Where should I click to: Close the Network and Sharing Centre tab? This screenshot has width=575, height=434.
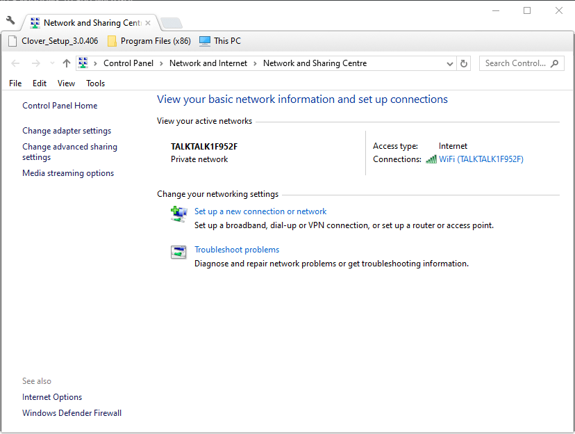click(x=148, y=23)
